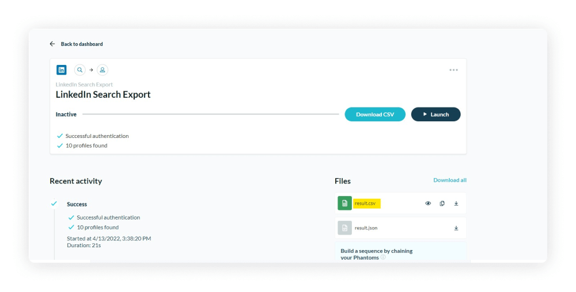Click the Success entry in Recent activity

pyautogui.click(x=77, y=205)
